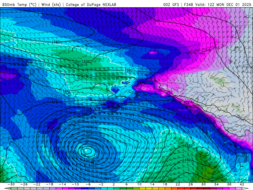
Task: Click the 'Wind (kts)' header label
Action: tap(51, 4)
